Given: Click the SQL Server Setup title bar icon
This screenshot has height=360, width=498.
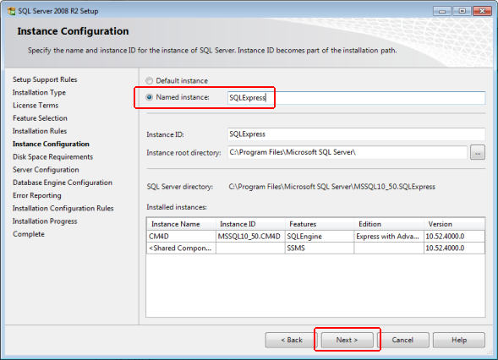Looking at the screenshot, I should (12, 11).
